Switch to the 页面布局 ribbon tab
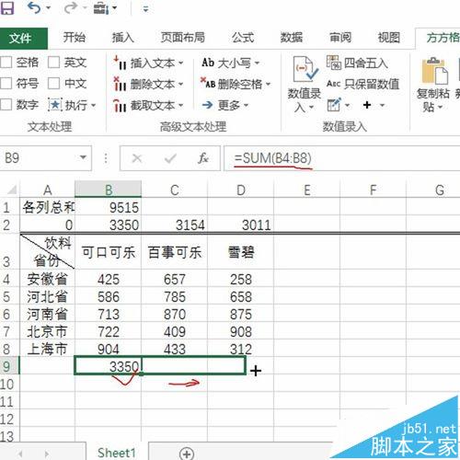The height and width of the screenshot is (460, 460). pyautogui.click(x=183, y=38)
